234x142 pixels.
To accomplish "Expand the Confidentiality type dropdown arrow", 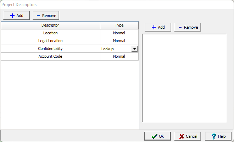I will pyautogui.click(x=134, y=49).
